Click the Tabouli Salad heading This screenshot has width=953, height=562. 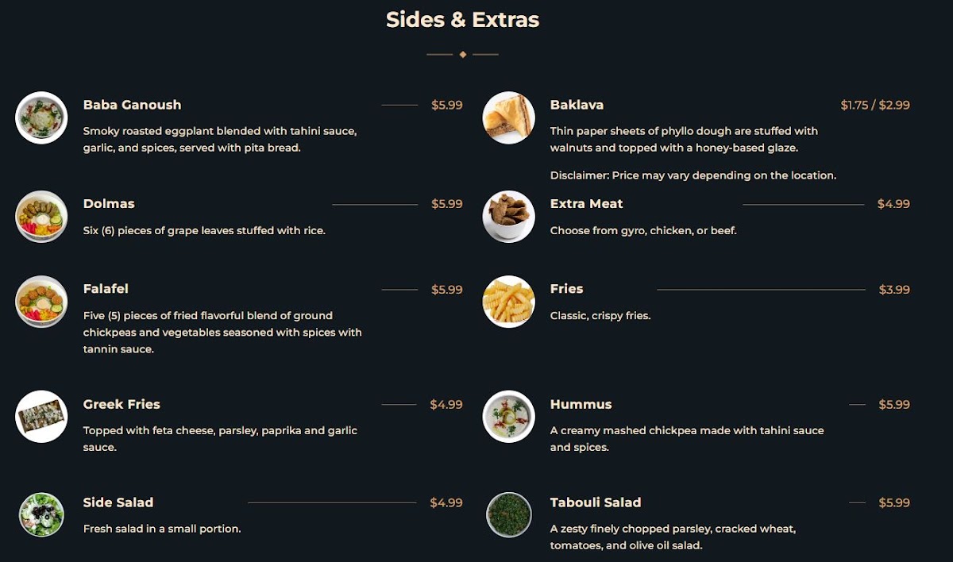[x=595, y=502]
